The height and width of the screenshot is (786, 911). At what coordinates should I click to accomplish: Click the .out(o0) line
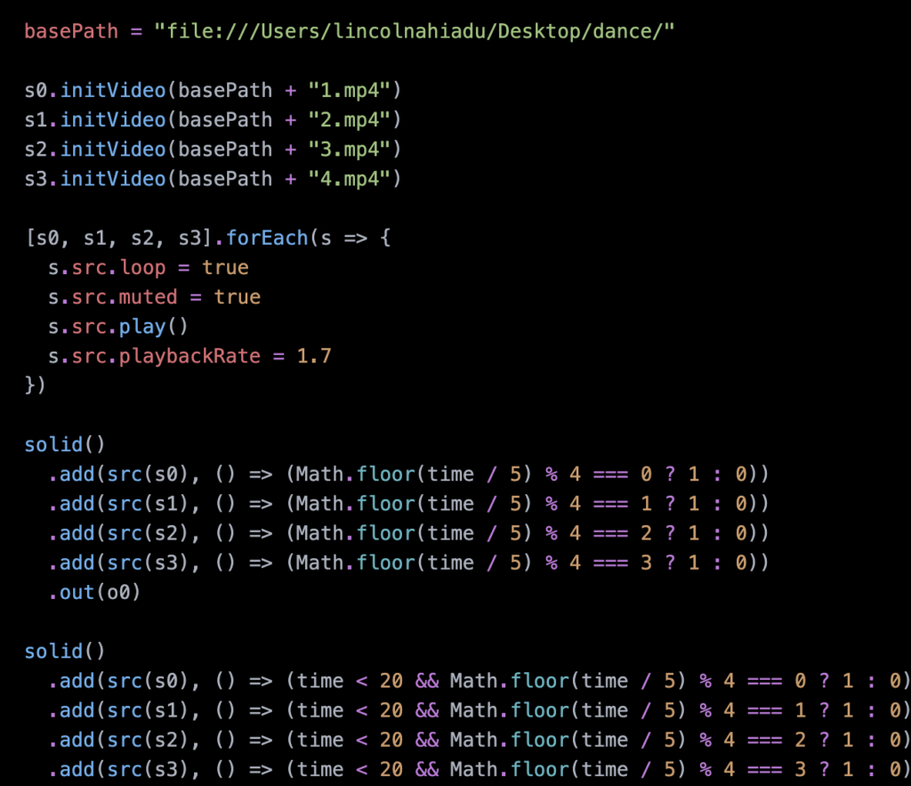[94, 592]
